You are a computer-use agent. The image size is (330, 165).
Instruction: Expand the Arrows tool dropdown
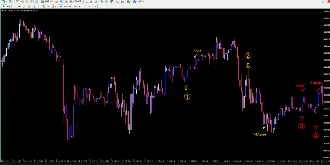pyautogui.click(x=51, y=6)
